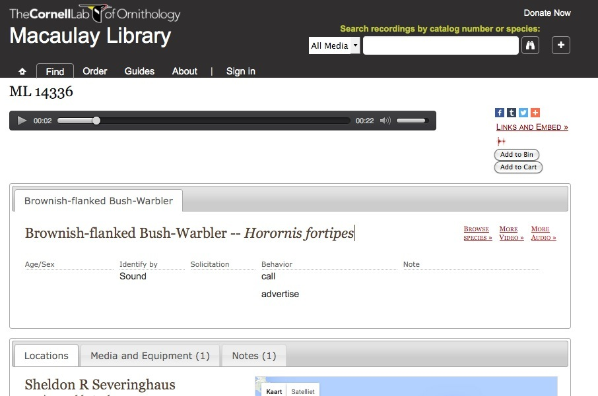The image size is (598, 396).
Task: Open the orange more-sharing plus icon
Action: click(x=535, y=113)
